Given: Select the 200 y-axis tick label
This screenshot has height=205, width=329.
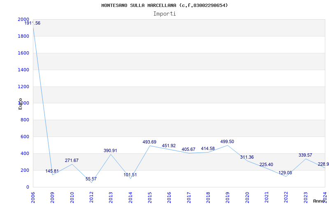Looking at the screenshot, I should pos(25,170).
